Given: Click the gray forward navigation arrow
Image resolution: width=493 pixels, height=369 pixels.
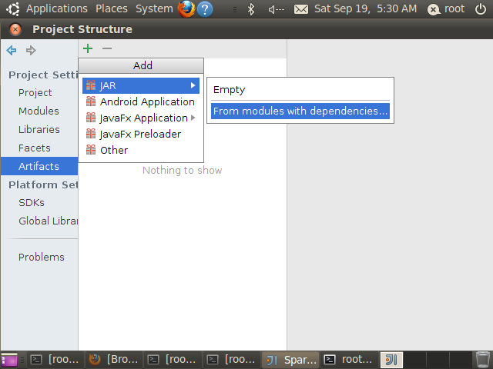Looking at the screenshot, I should [x=31, y=50].
